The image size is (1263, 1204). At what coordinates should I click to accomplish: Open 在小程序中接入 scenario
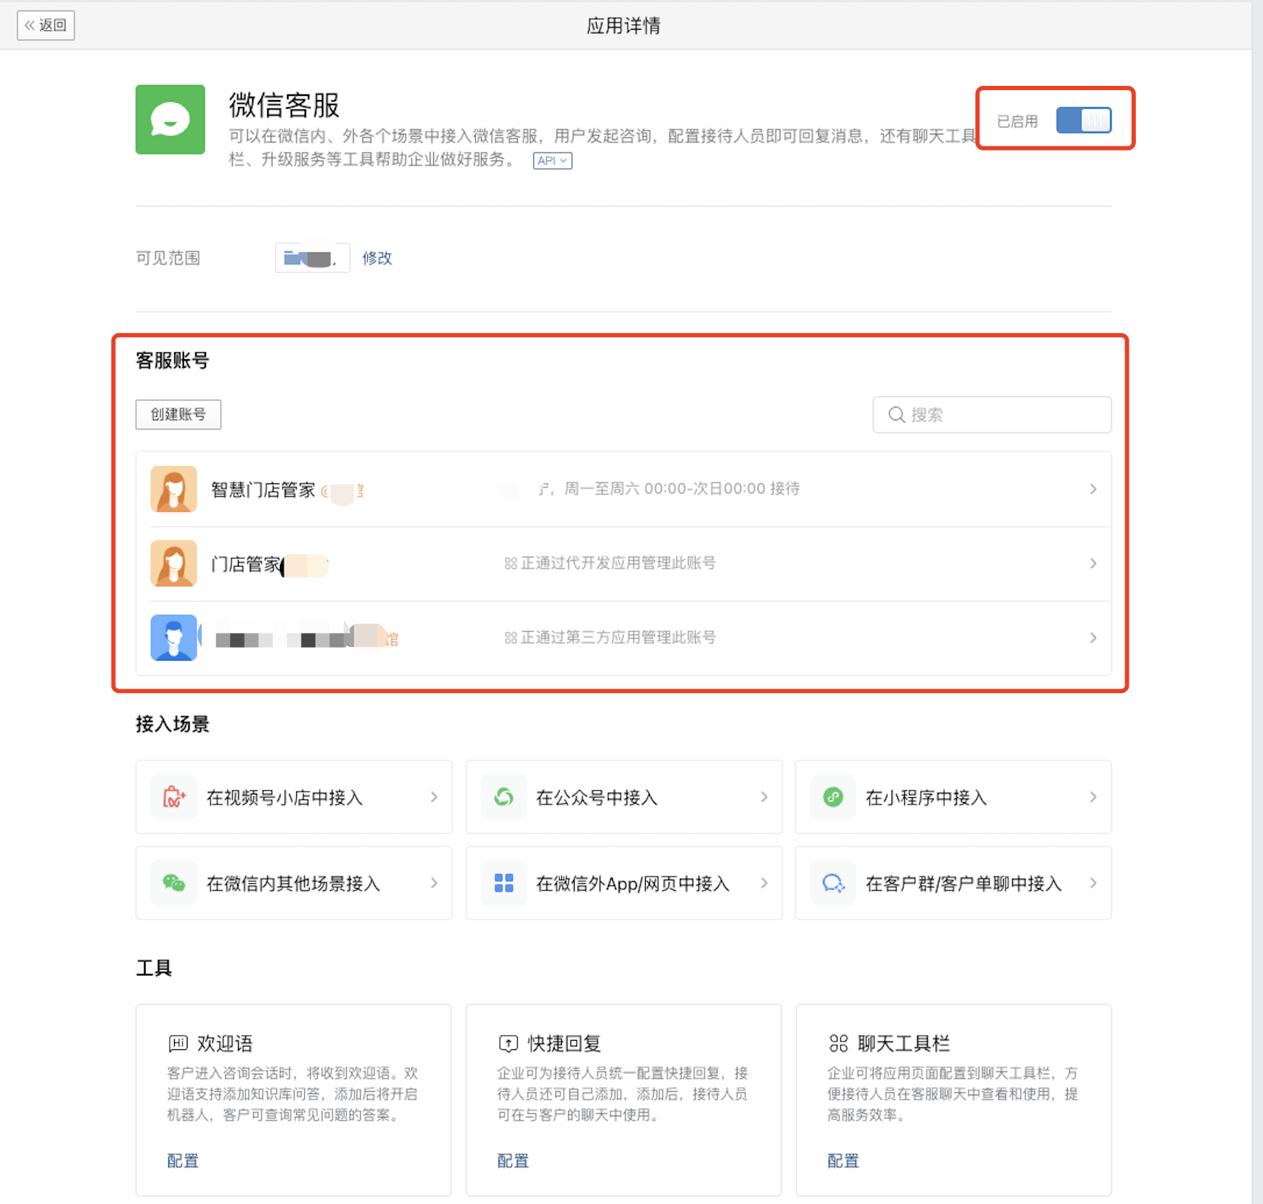point(953,797)
